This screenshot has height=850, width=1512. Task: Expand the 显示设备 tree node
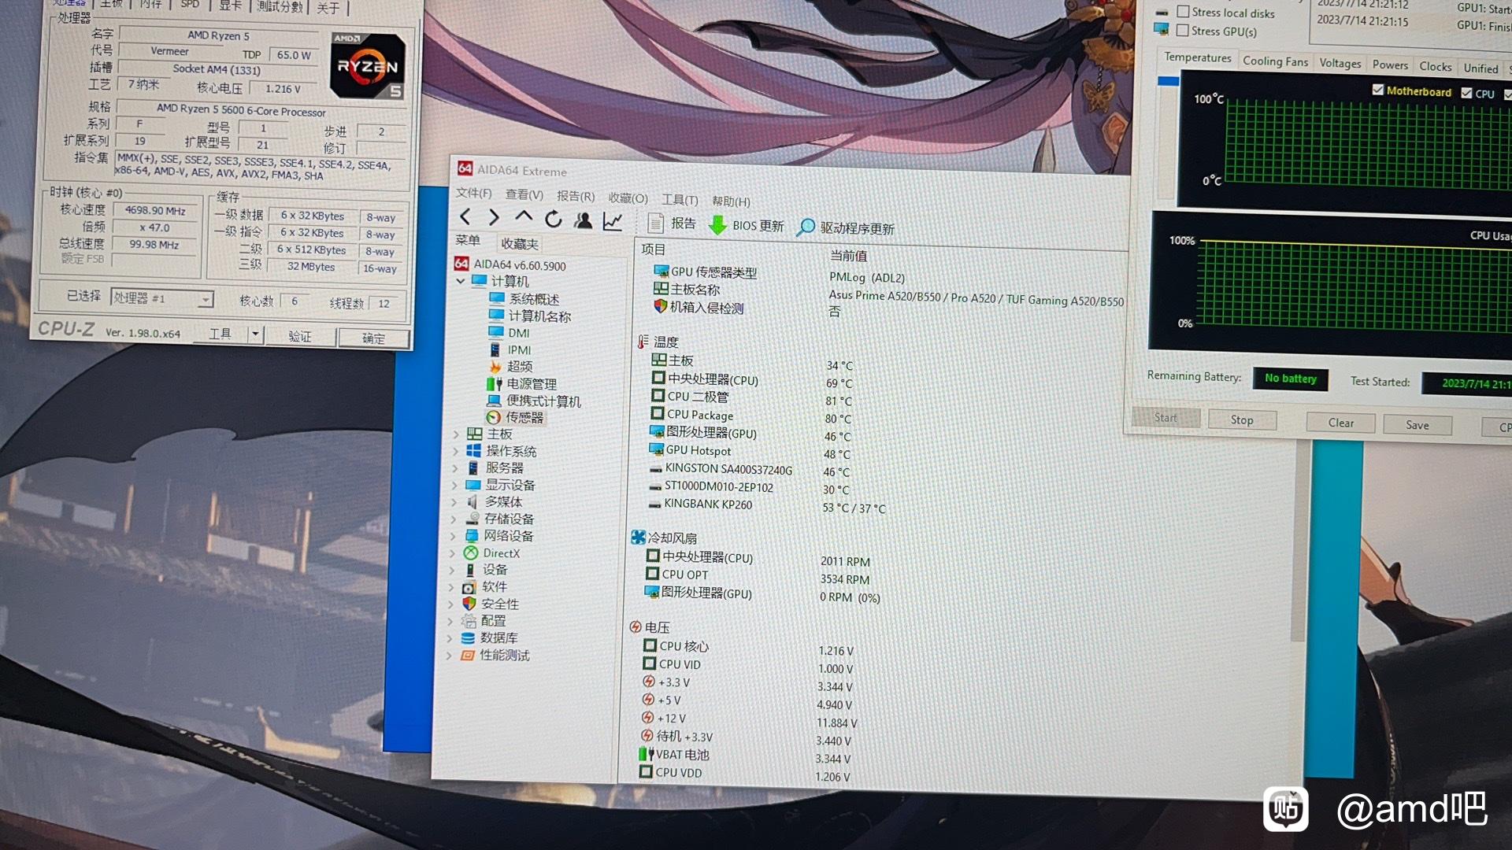point(454,485)
